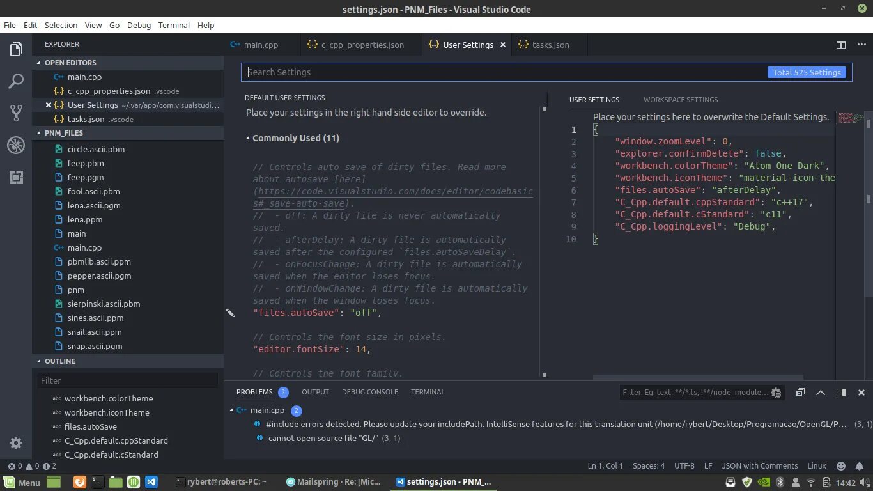Screen dimensions: 873x491
Task: Select the User Settings scope tab
Action: point(594,100)
